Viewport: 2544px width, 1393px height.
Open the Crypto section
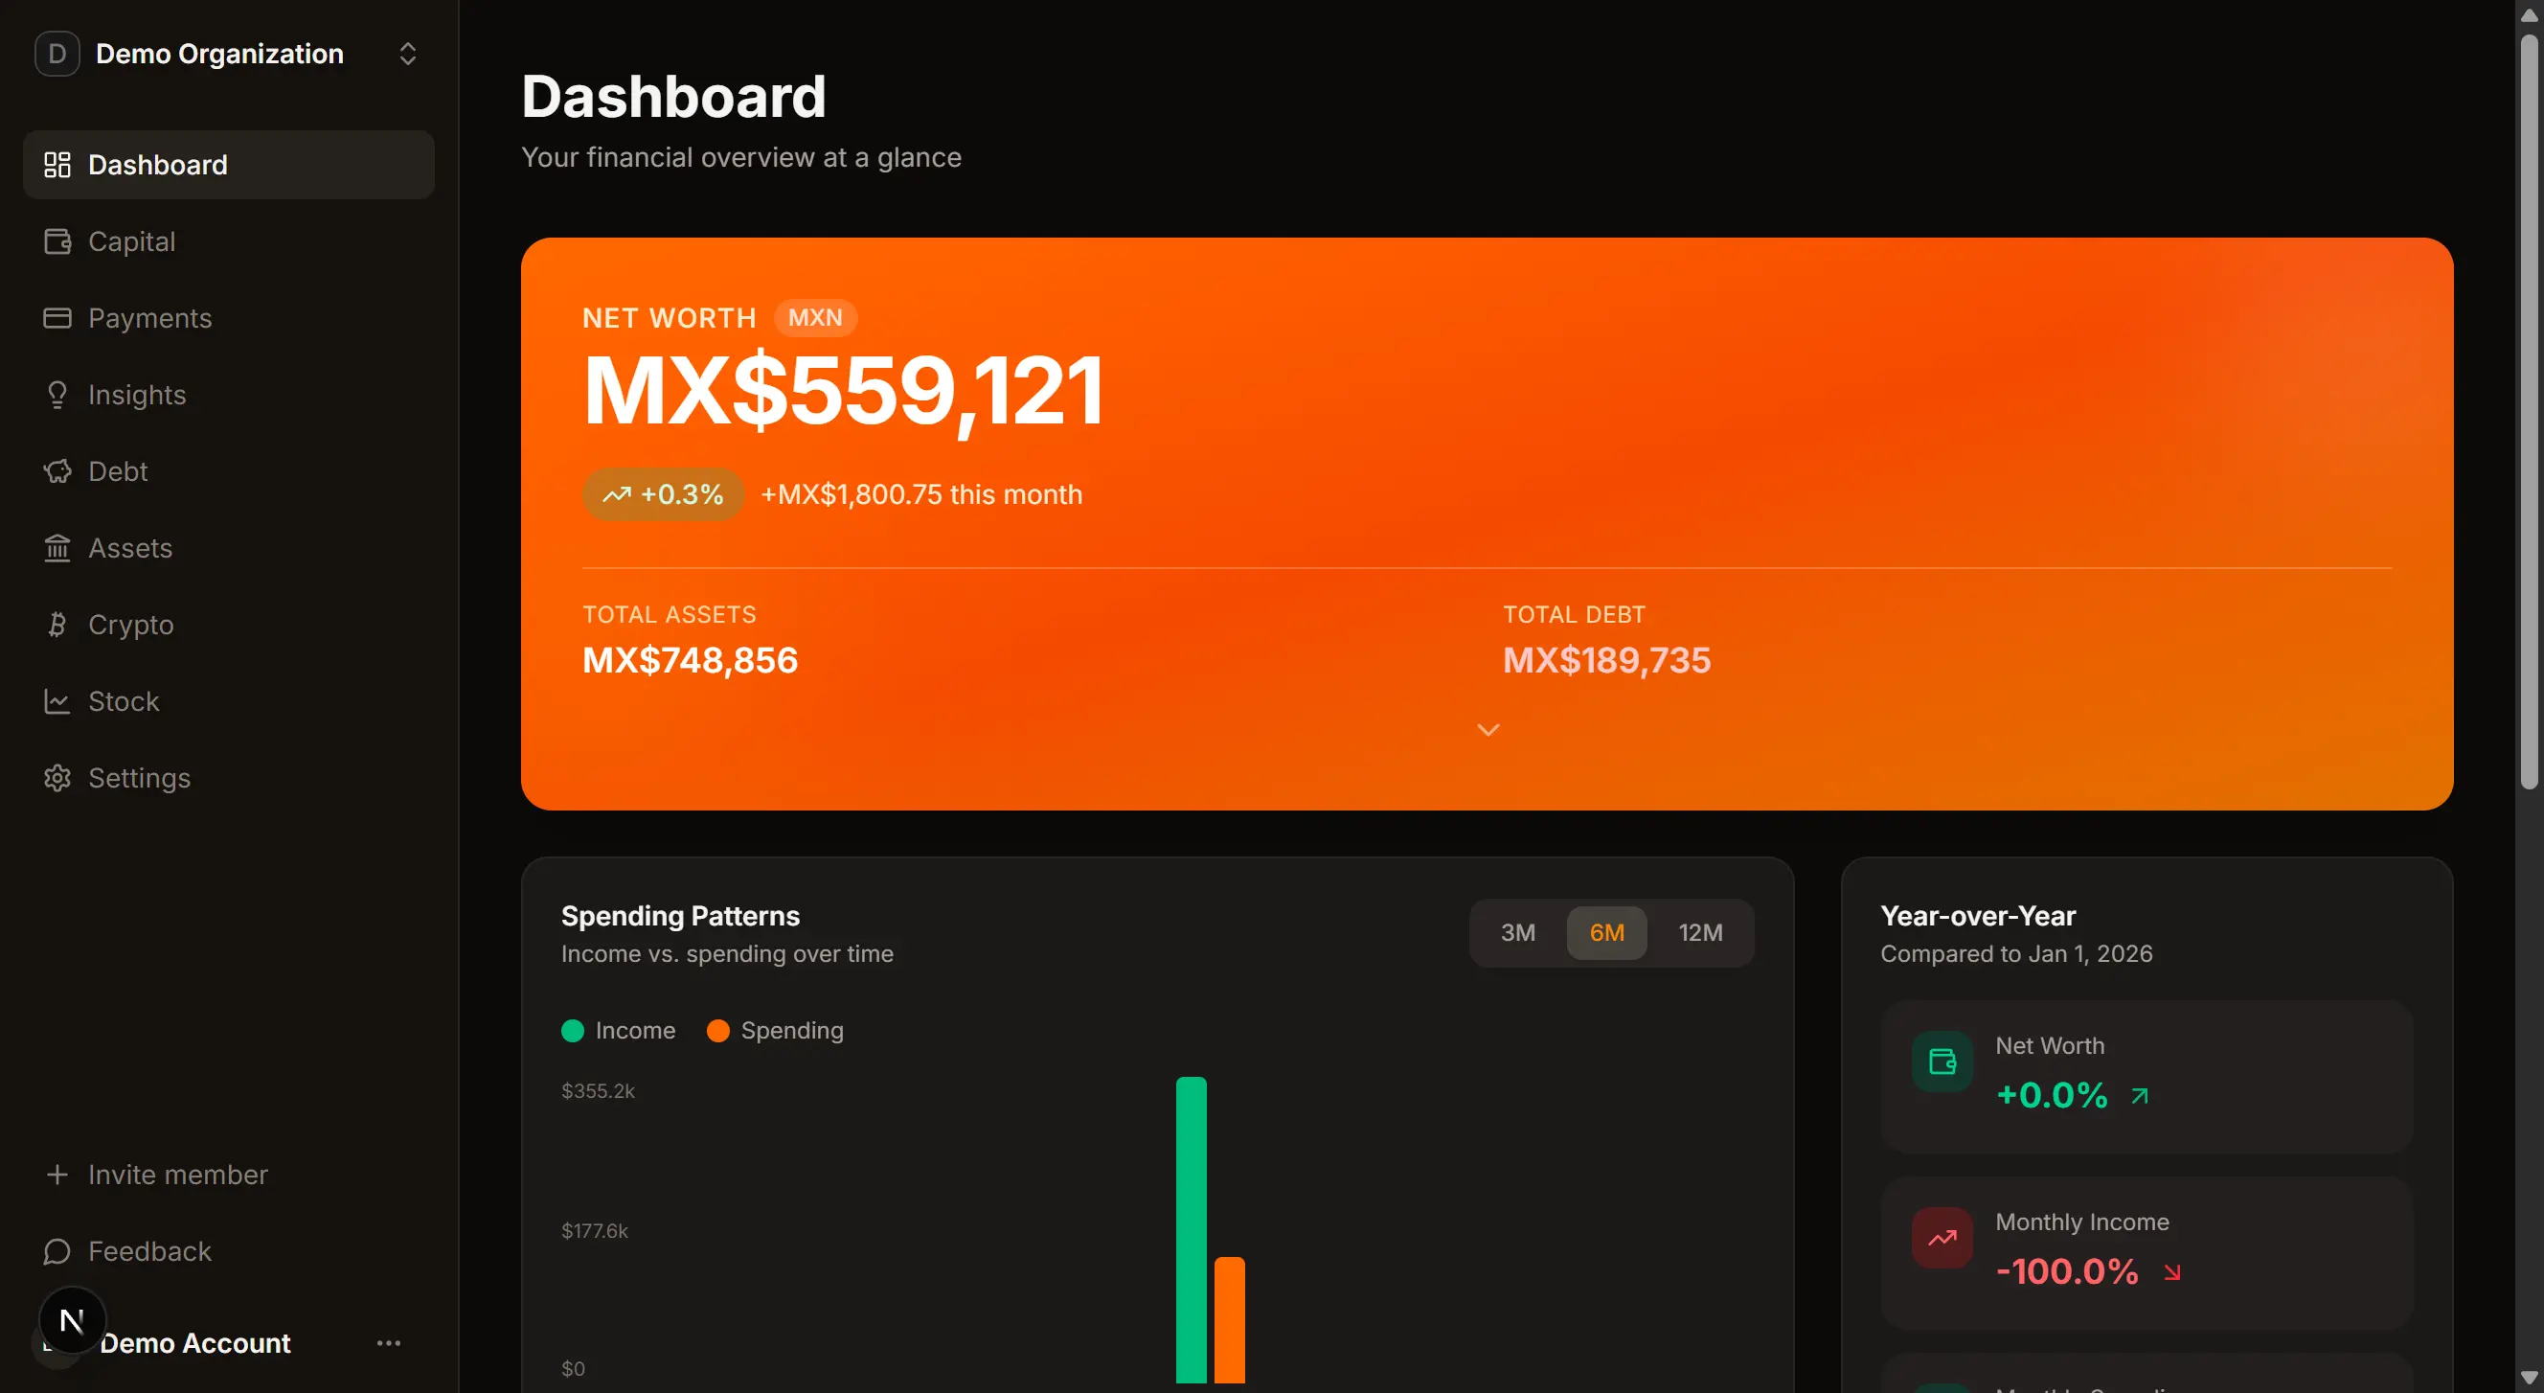pos(228,625)
